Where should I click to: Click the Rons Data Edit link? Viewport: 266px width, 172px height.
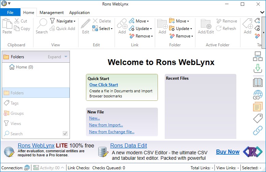129,145
